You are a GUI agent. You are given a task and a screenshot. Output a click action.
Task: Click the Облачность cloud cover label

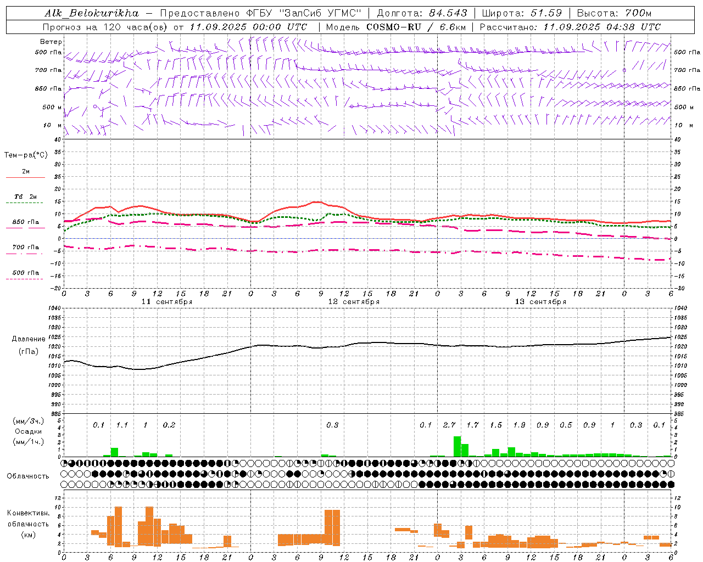(28, 476)
